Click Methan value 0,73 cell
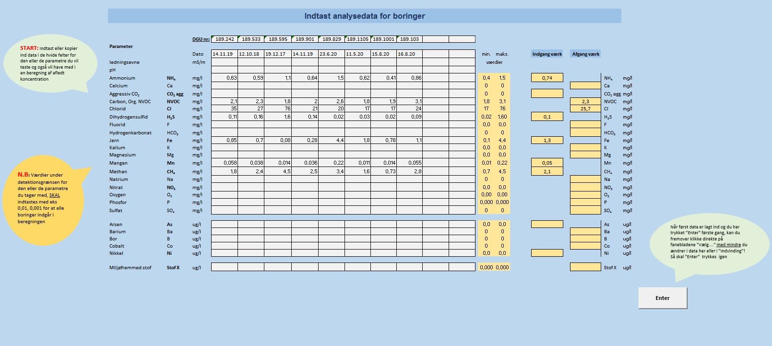The height and width of the screenshot is (346, 772). pyautogui.click(x=384, y=171)
